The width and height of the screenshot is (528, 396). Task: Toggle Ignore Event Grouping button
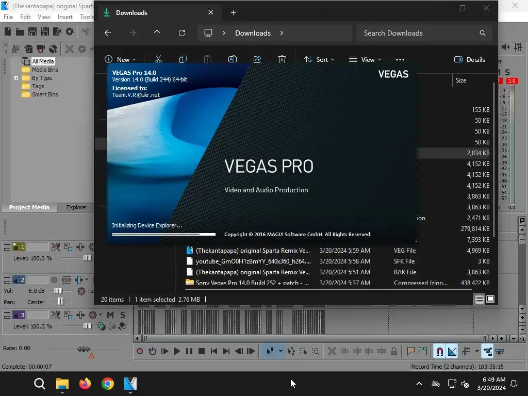coord(500,352)
